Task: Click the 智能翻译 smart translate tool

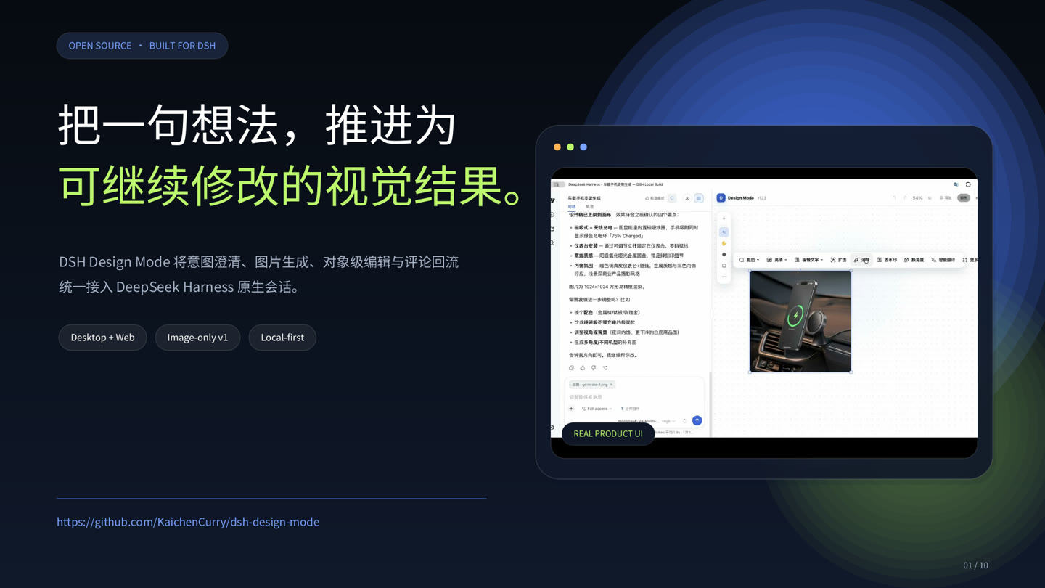Action: [943, 260]
